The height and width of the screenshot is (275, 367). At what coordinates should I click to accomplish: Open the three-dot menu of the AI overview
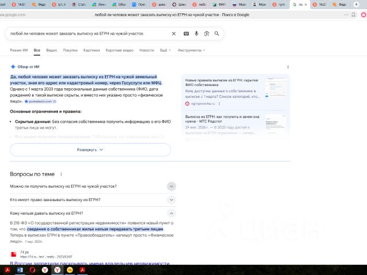coord(288,67)
